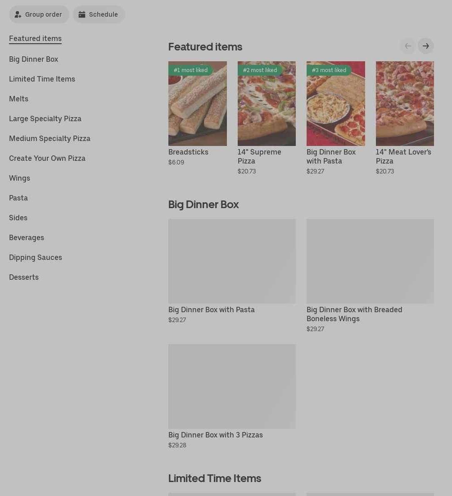Click the Big Dinner Box with 3 Pizzas item
The image size is (452, 496).
[232, 396]
